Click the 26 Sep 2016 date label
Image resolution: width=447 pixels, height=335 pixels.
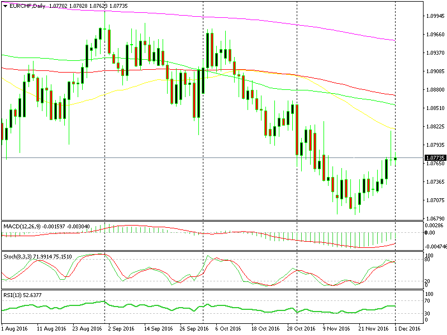[x=194, y=329]
